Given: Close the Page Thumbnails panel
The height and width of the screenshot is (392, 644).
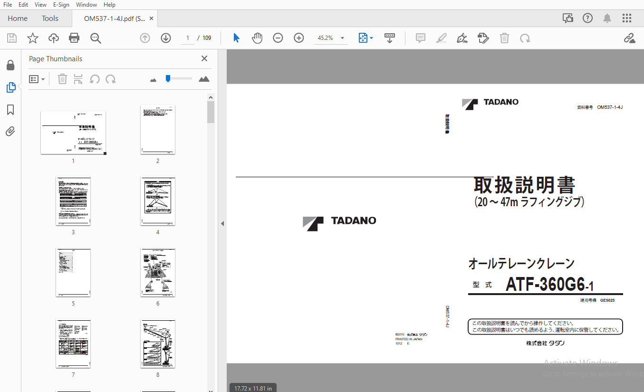Looking at the screenshot, I should tap(204, 58).
